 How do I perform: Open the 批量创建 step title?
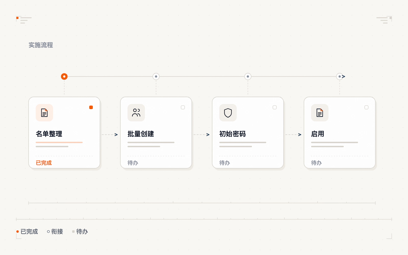tap(141, 134)
